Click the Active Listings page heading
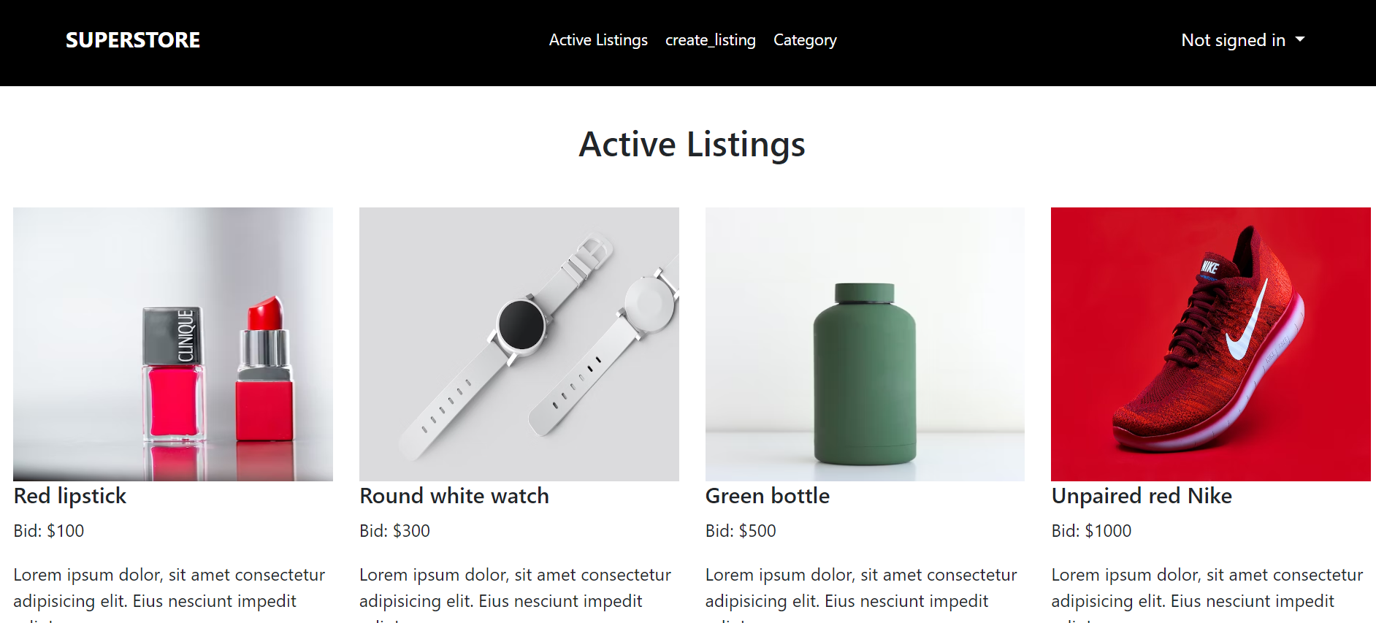This screenshot has width=1376, height=623. click(692, 144)
